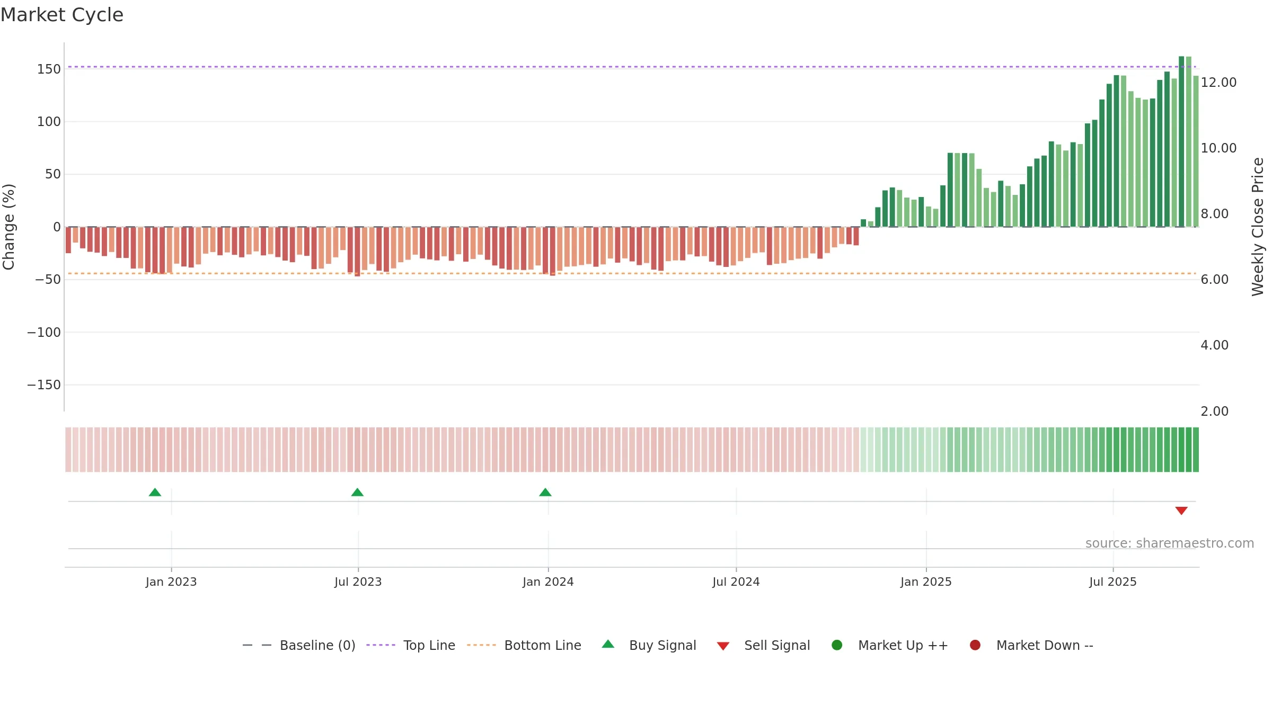This screenshot has width=1272, height=715.
Task: Toggle the Bottom Line legend entry
Action: 524,645
